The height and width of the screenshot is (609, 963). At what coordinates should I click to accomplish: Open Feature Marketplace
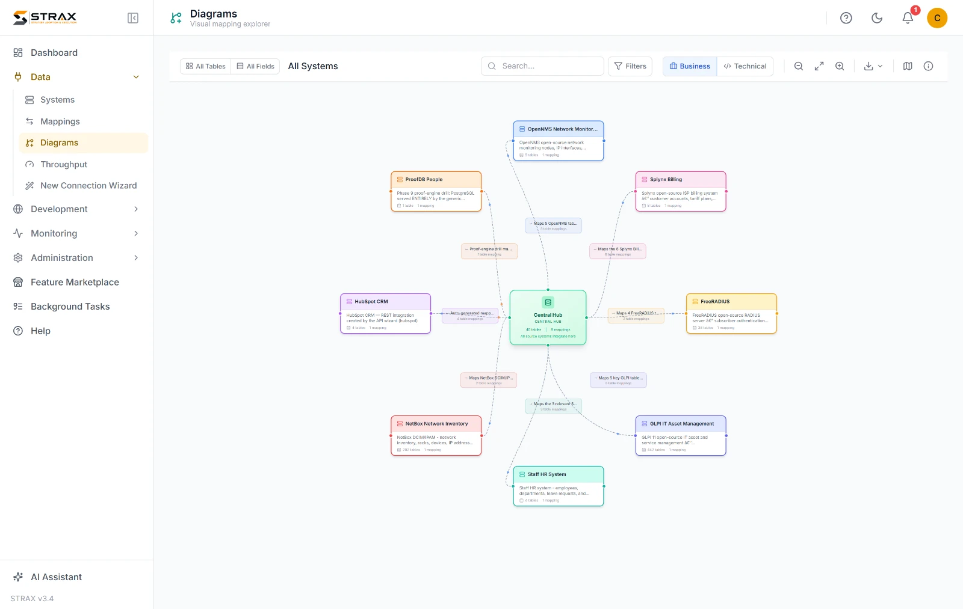point(77,282)
